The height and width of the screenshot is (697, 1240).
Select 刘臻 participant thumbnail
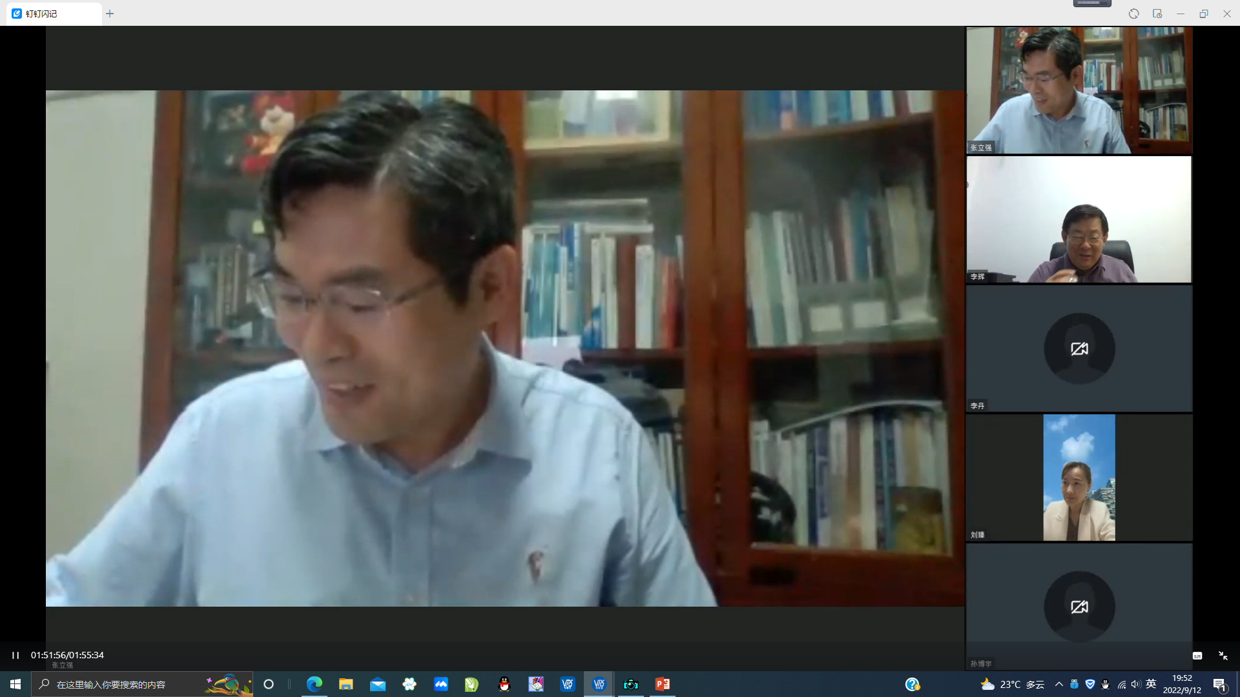[1079, 478]
